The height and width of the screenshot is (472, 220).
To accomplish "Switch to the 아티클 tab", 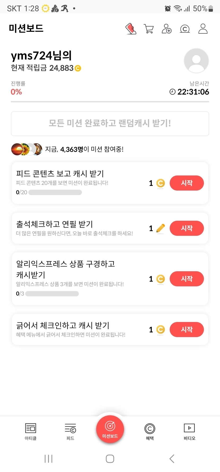I will click(30, 431).
